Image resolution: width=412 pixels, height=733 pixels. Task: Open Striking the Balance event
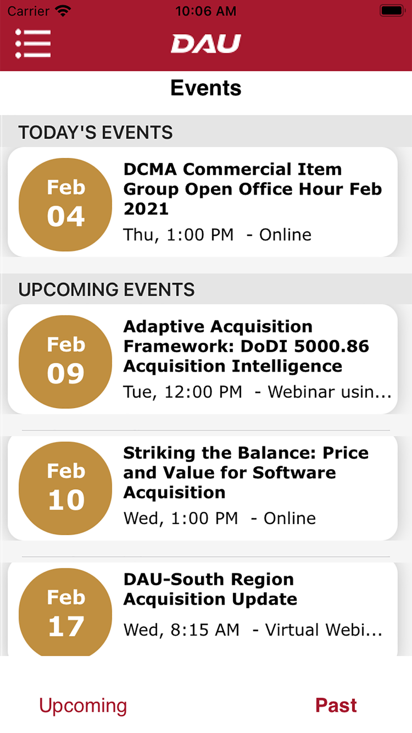[246, 473]
